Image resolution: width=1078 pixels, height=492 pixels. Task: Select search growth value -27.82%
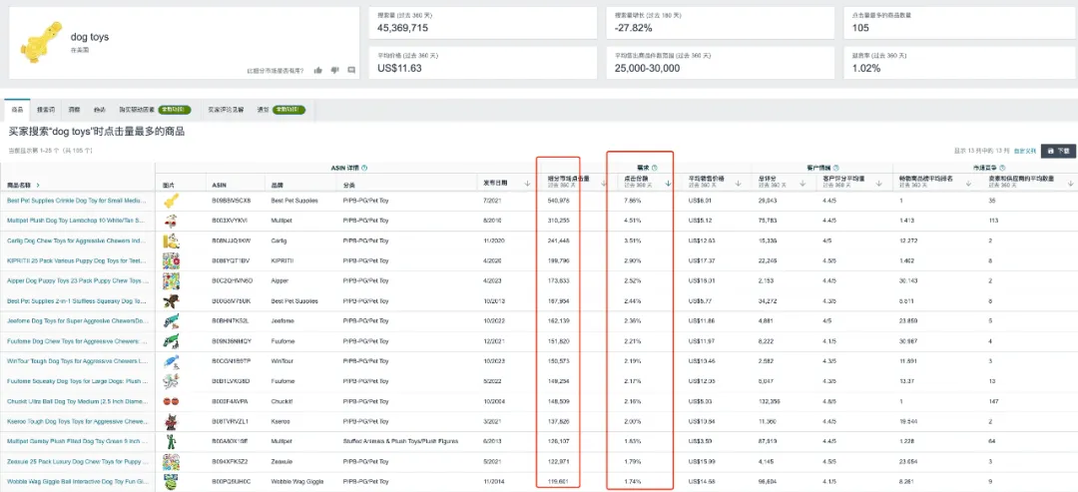[633, 28]
